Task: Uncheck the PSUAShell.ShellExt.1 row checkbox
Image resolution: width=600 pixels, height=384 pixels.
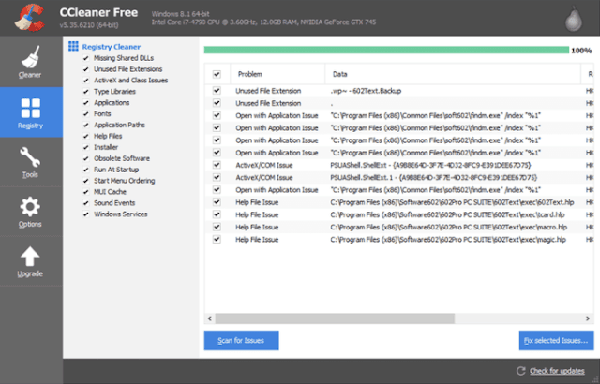Action: coord(217,177)
